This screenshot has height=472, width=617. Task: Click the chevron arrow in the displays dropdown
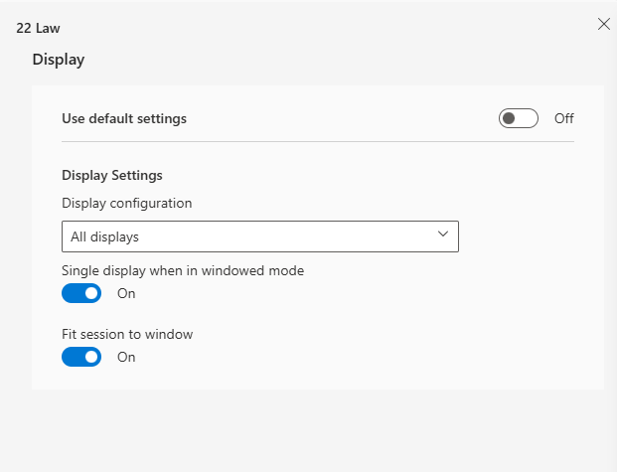pyautogui.click(x=443, y=235)
